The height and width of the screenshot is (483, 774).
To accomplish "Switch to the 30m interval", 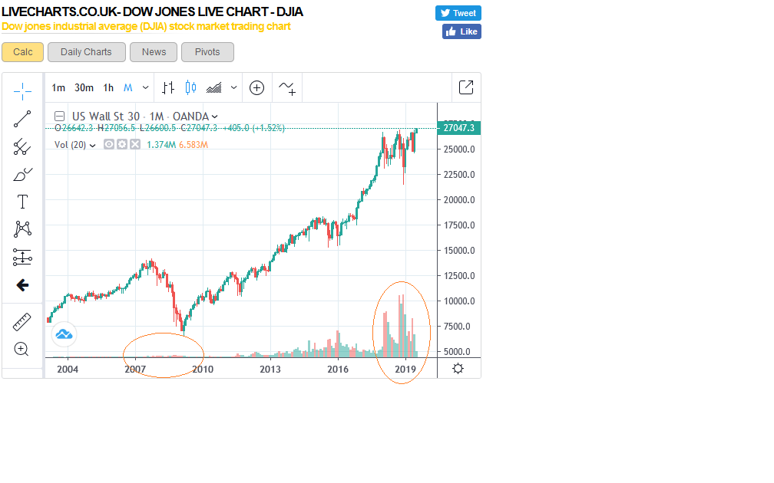I will (x=84, y=87).
